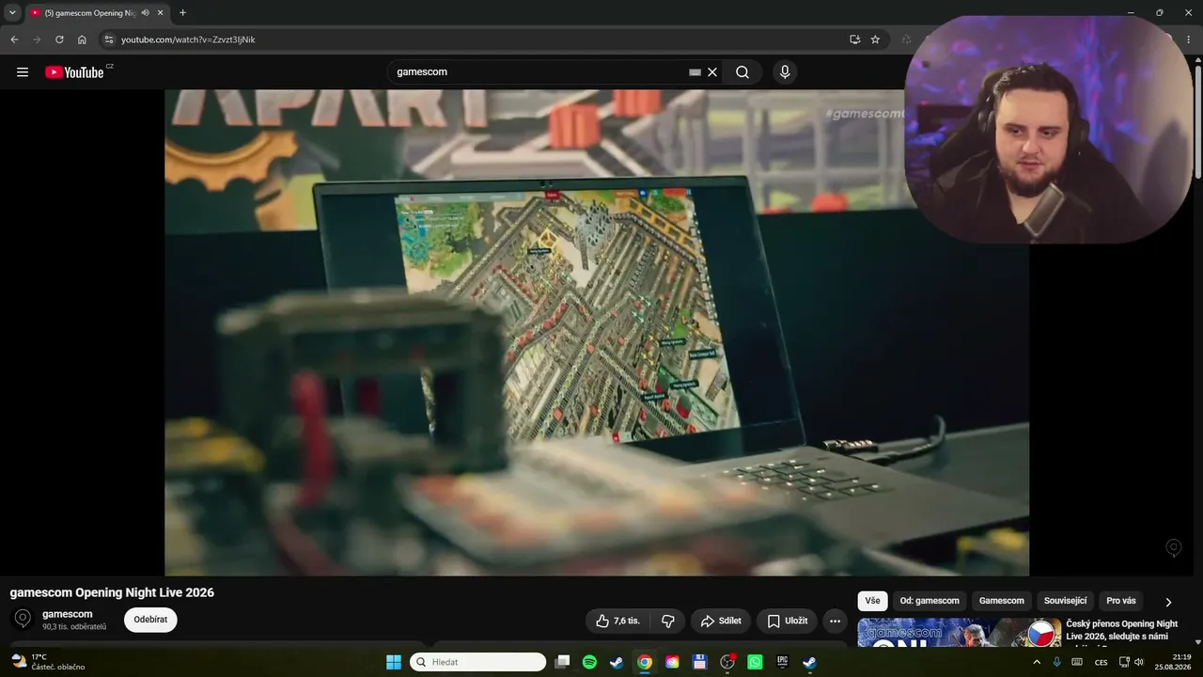This screenshot has height=677, width=1203.
Task: Save the video with Uložit
Action: [x=787, y=621]
